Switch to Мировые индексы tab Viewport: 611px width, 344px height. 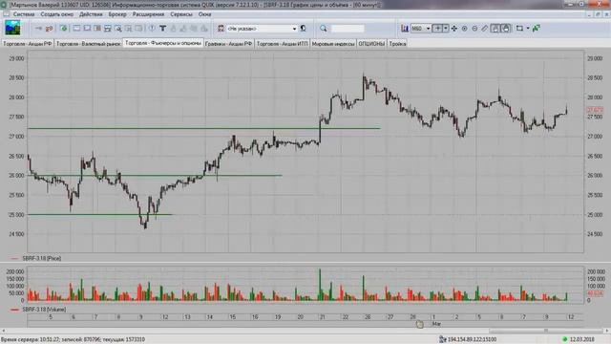tap(333, 44)
